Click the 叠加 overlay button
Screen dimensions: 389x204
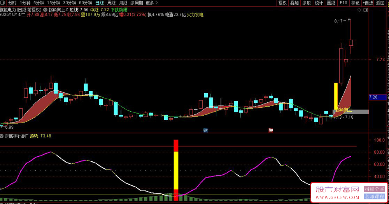point(294,3)
